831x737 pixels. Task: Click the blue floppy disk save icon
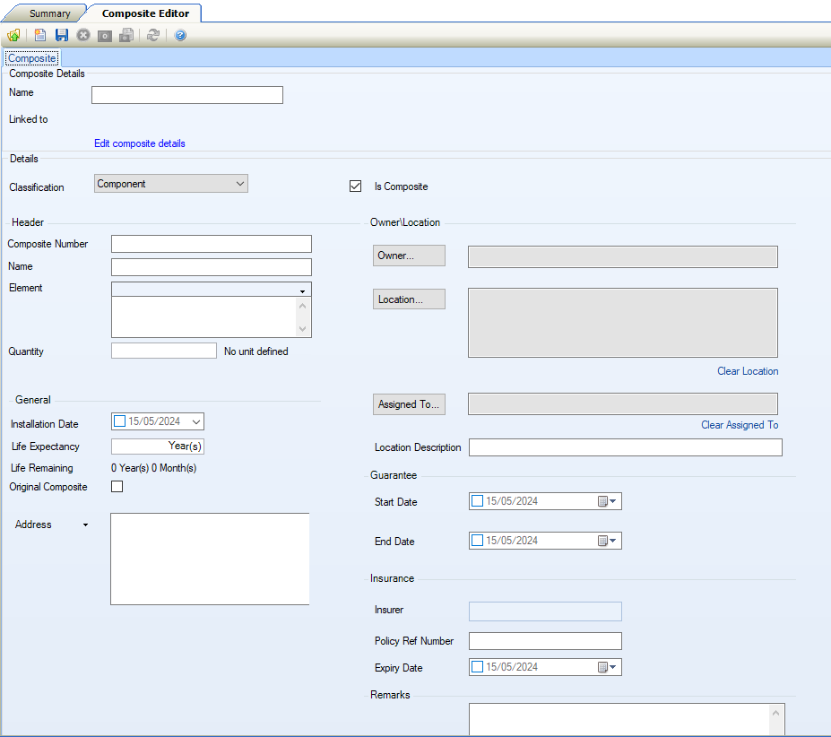(x=62, y=35)
